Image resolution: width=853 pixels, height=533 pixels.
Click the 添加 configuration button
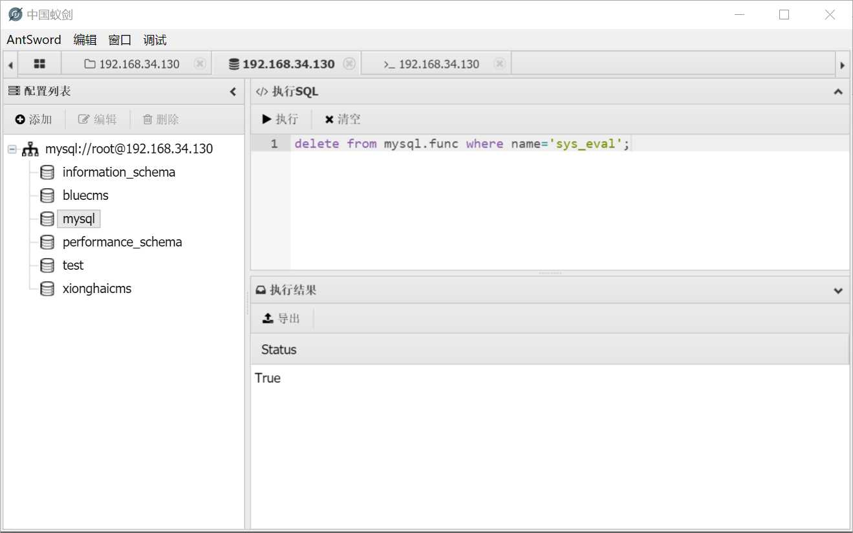[34, 119]
